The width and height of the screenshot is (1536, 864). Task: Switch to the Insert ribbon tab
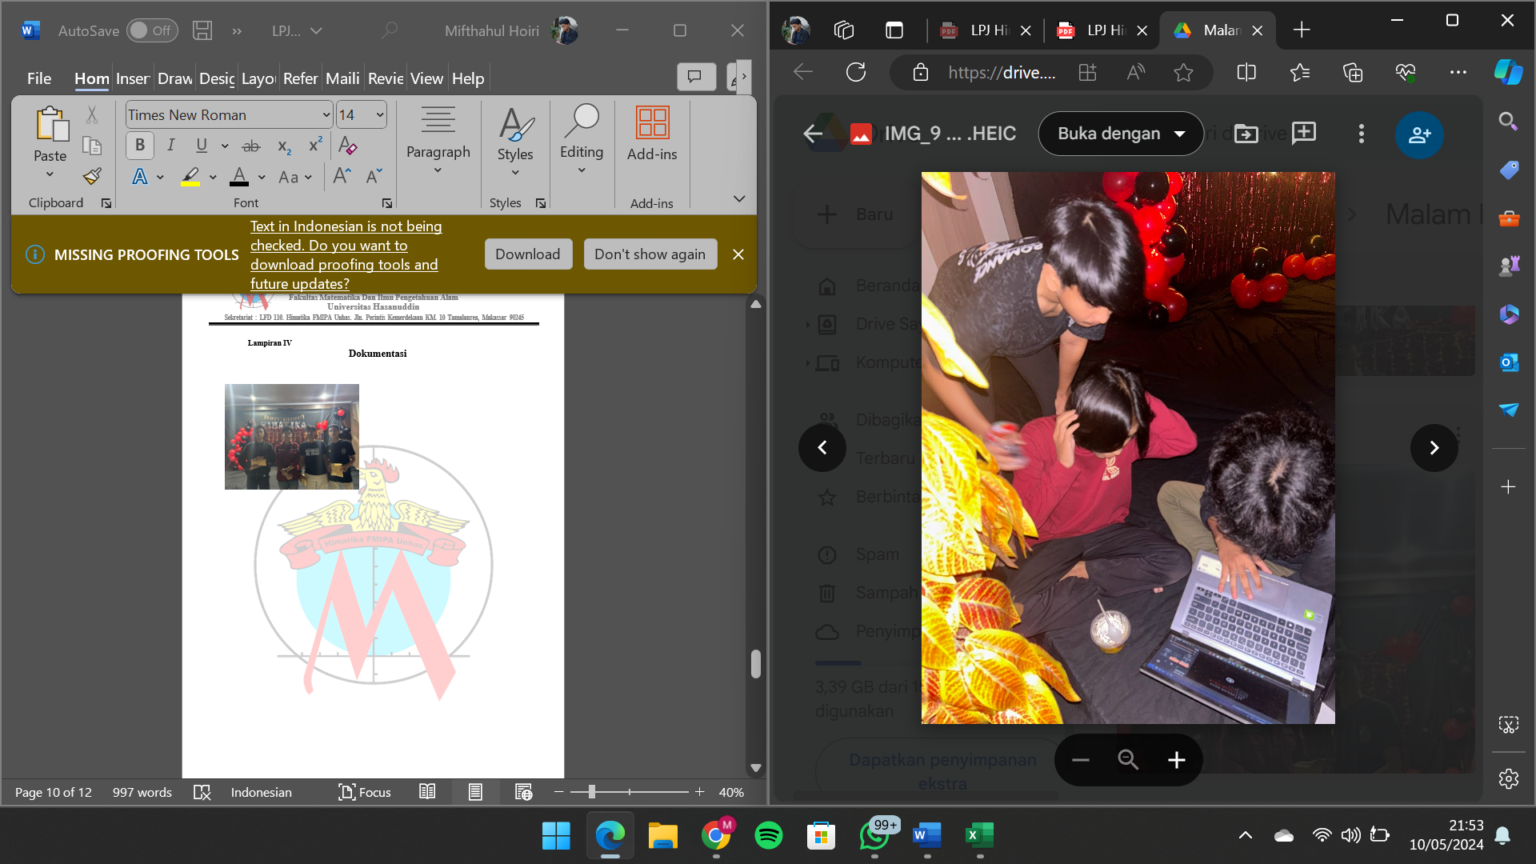click(x=133, y=78)
